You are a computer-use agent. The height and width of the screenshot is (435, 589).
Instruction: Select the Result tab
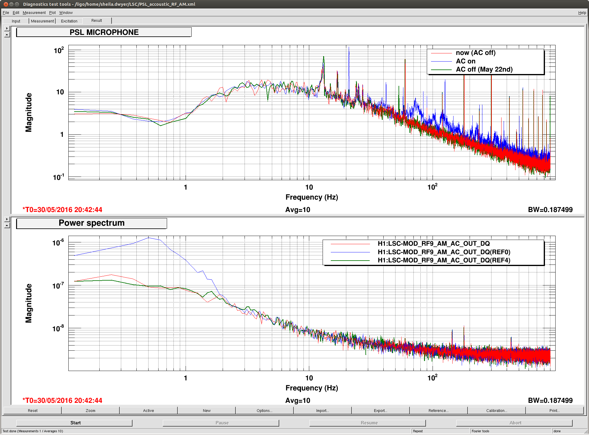pyautogui.click(x=97, y=21)
